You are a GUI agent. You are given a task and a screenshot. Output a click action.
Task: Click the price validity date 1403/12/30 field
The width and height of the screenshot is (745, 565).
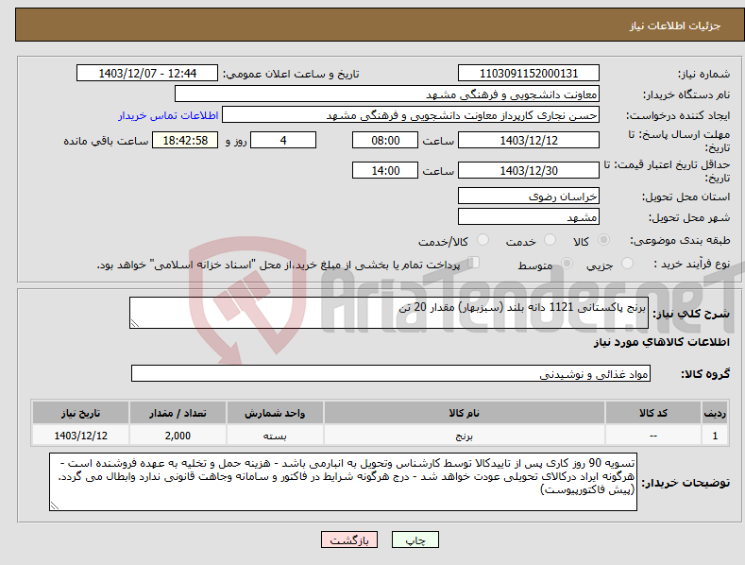[529, 170]
